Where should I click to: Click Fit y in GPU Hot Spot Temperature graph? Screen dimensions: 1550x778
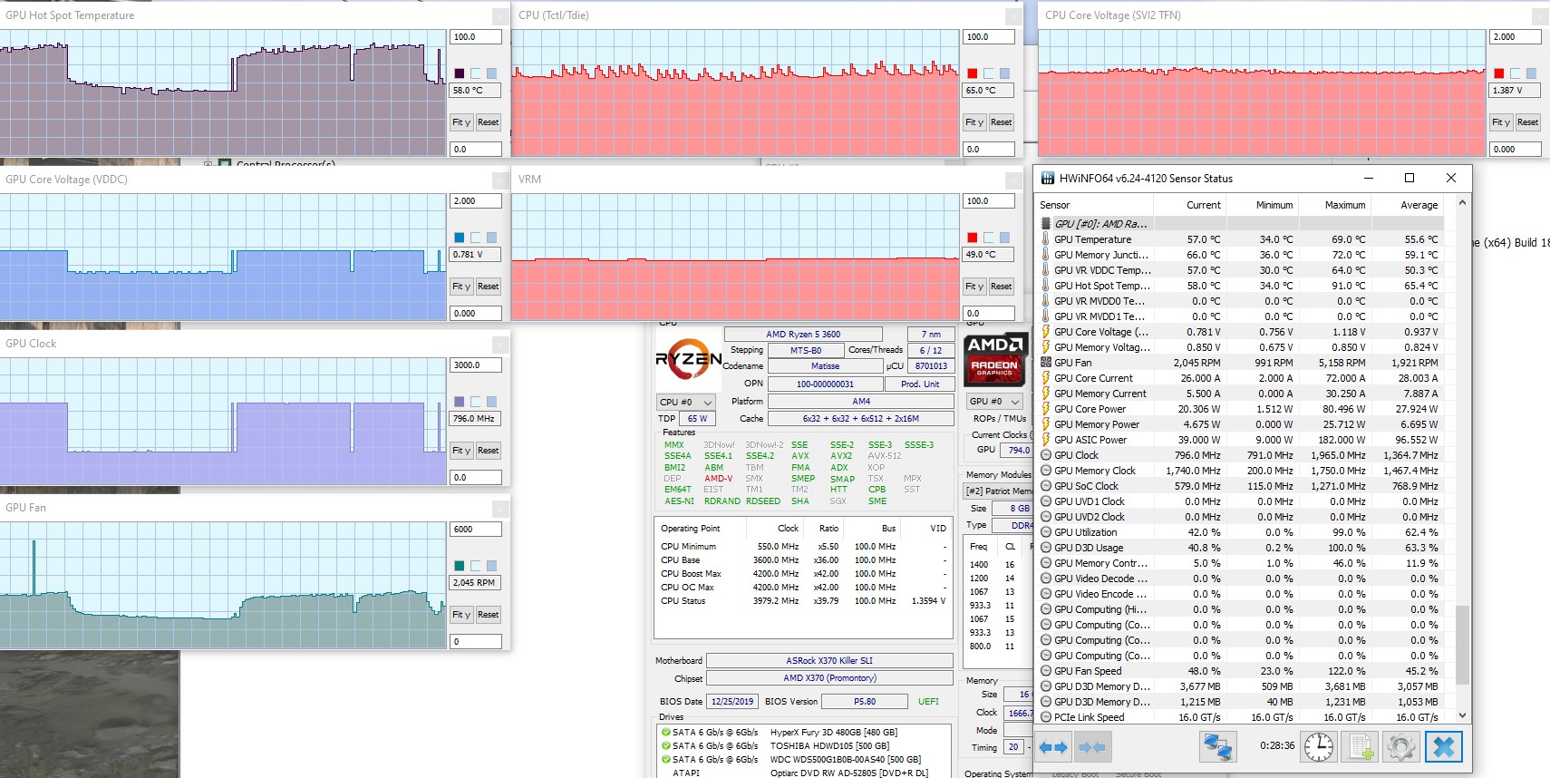460,122
